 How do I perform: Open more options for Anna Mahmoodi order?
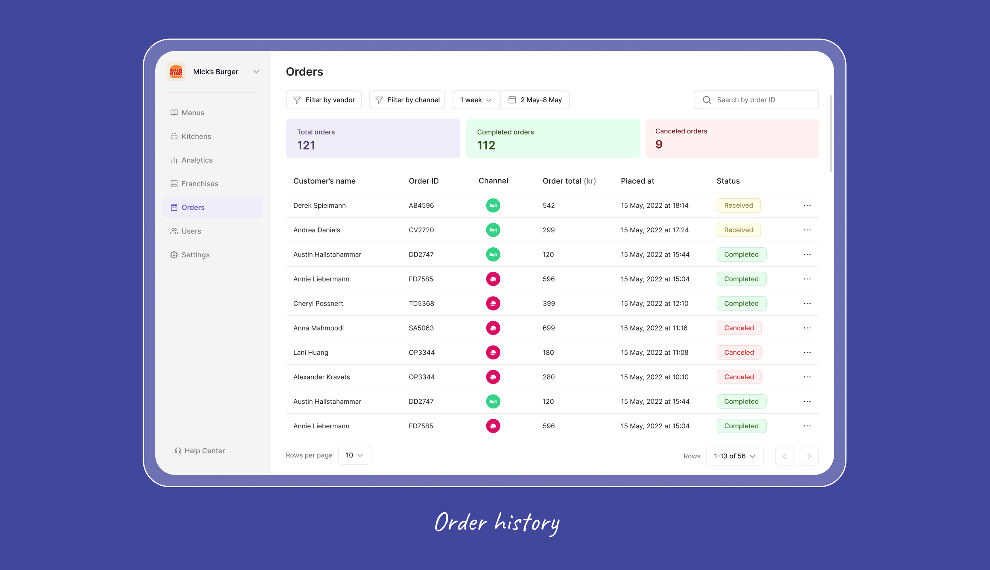click(x=807, y=328)
